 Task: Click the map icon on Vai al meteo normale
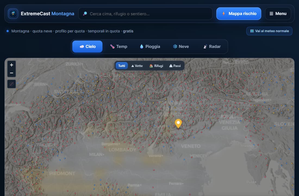[x=252, y=31]
